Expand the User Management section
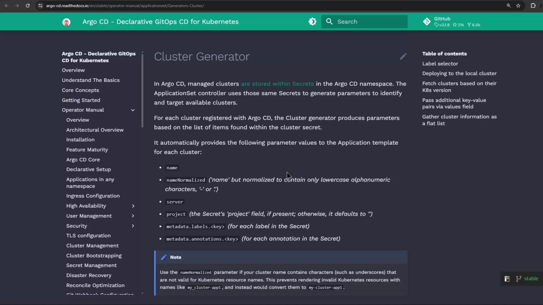 coord(133,216)
